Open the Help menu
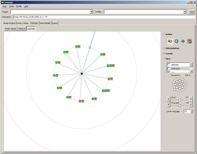The image size is (197, 154). [26, 6]
